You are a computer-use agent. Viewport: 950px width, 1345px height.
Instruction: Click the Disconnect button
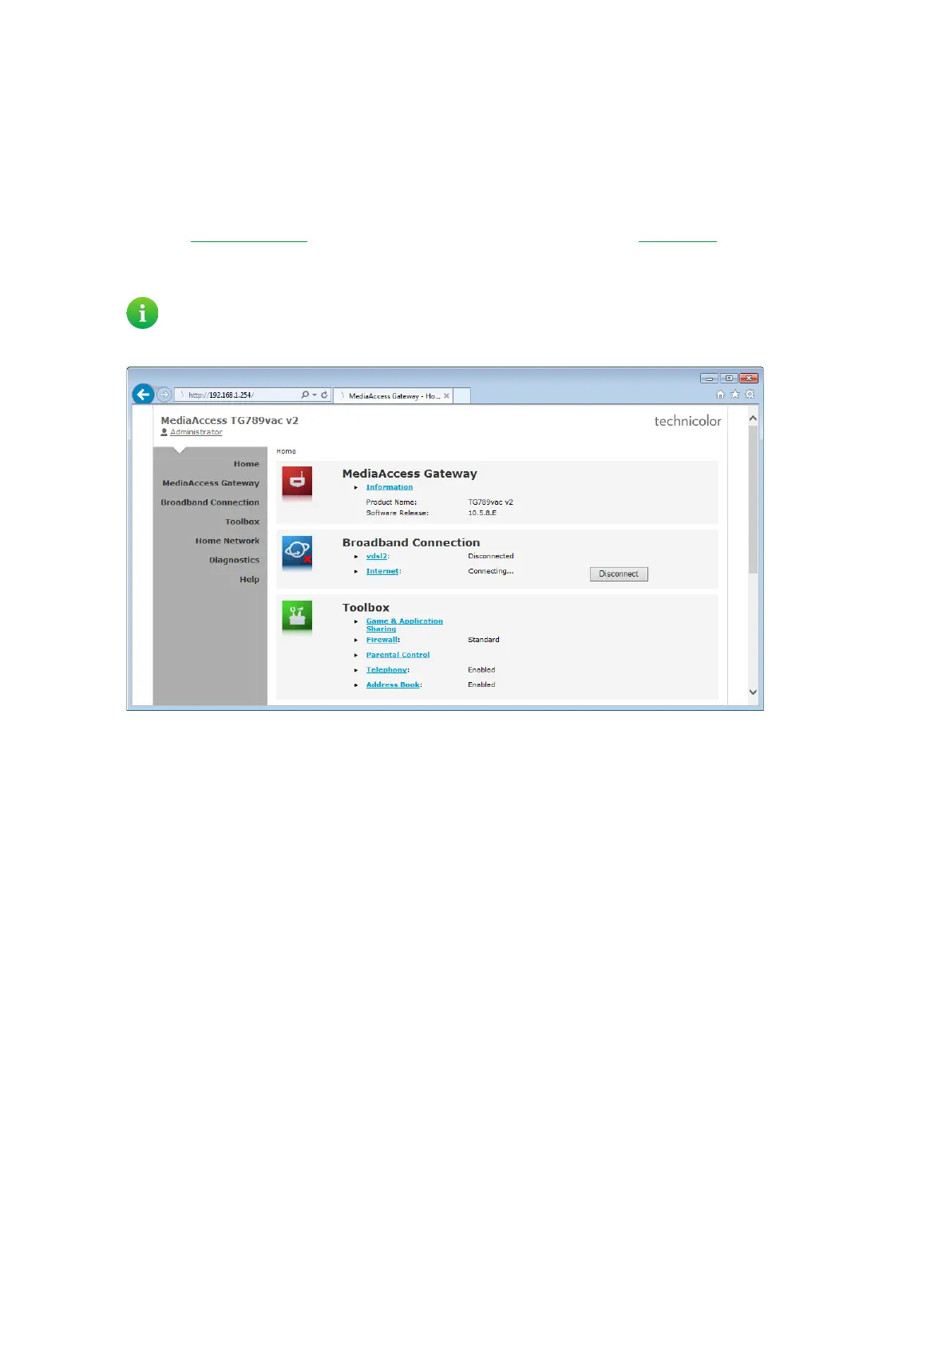point(619,574)
